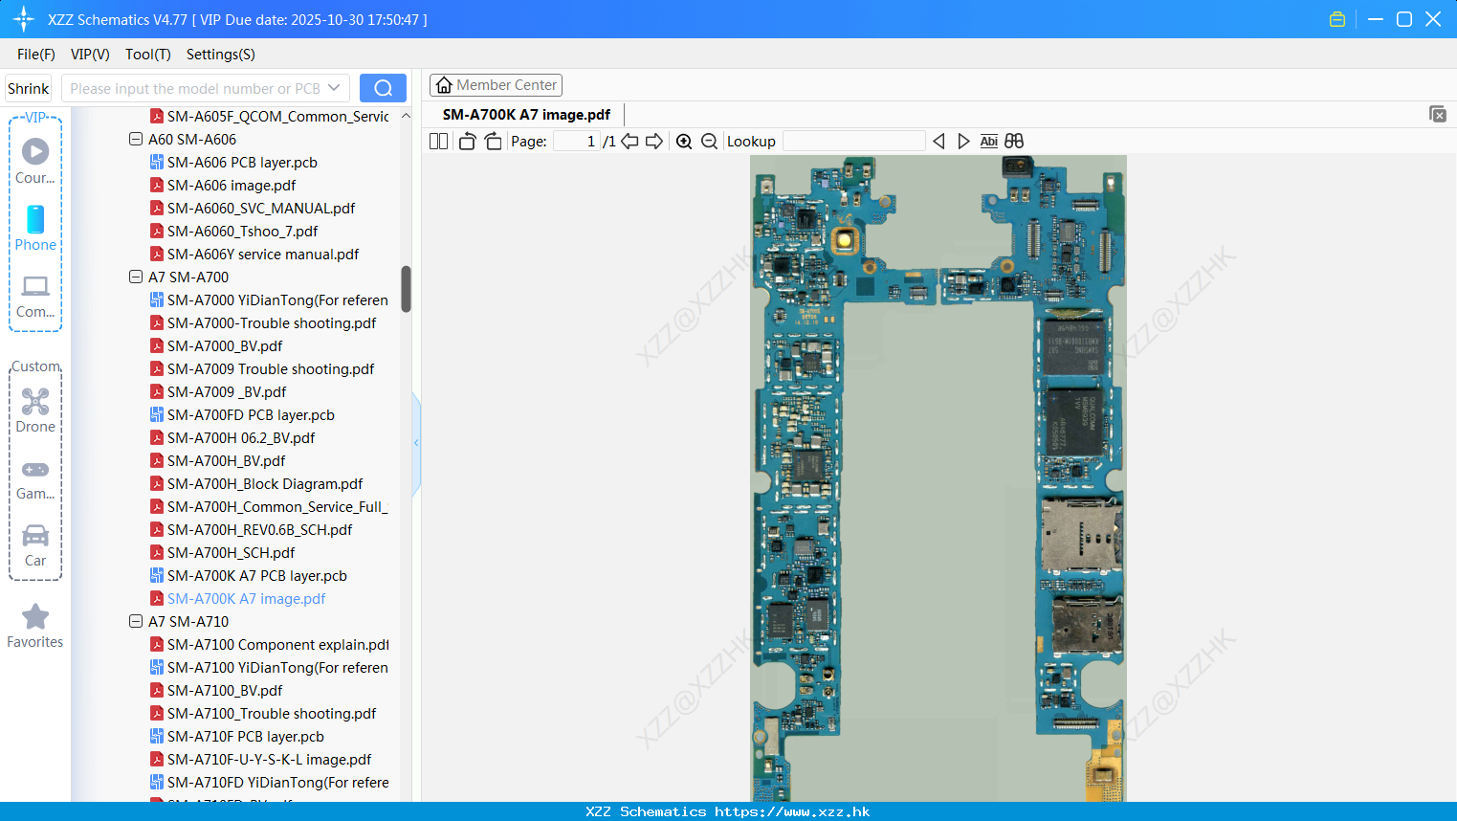Open SM-A7100 Component explain.pdf
The width and height of the screenshot is (1457, 821).
coord(277,645)
